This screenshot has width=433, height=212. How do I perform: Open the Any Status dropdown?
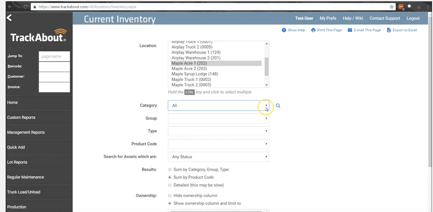tap(218, 157)
